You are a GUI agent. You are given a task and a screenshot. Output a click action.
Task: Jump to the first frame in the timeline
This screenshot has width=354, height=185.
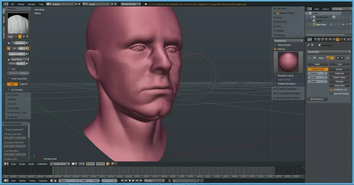click(122, 181)
